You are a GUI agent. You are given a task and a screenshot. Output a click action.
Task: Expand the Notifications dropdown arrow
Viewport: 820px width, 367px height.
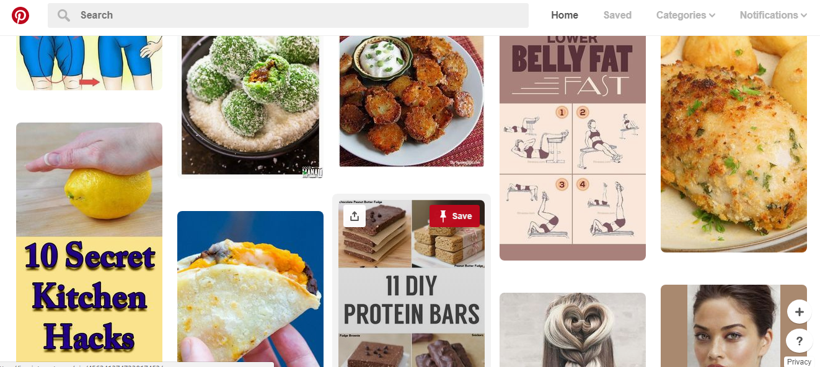coord(804,15)
